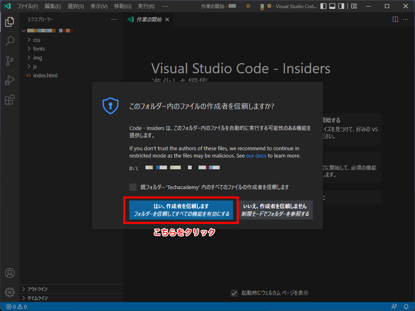Click errors and warnings status indicator
This screenshot has height=311, width=415.
tap(17, 307)
